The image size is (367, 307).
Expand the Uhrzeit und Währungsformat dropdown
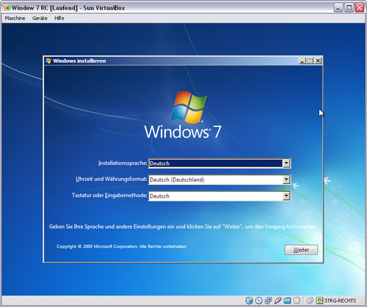(286, 180)
